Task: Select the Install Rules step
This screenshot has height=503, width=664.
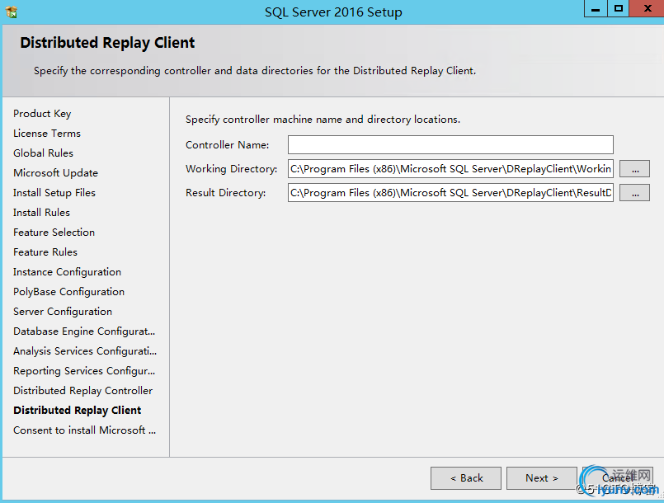Action: click(41, 213)
